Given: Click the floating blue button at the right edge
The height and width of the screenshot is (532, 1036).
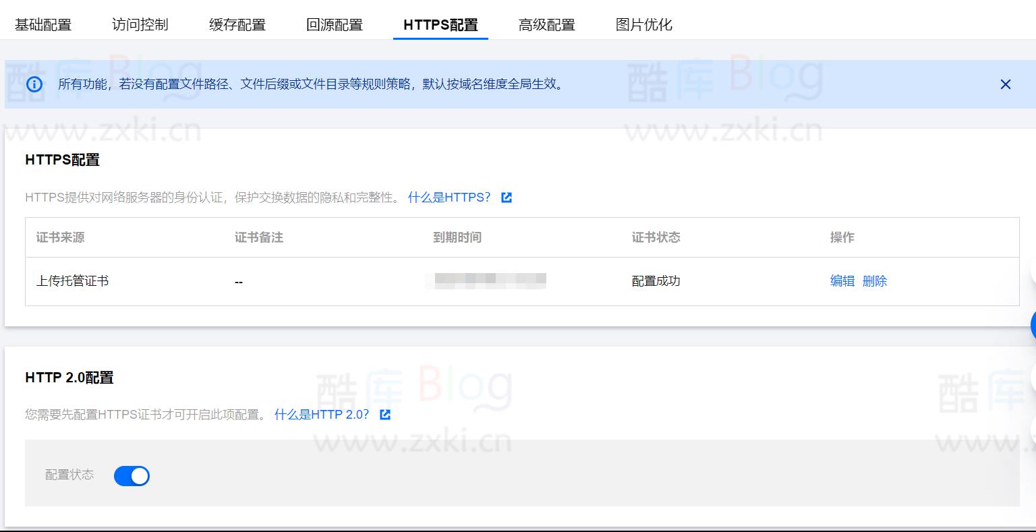Looking at the screenshot, I should click(1032, 325).
